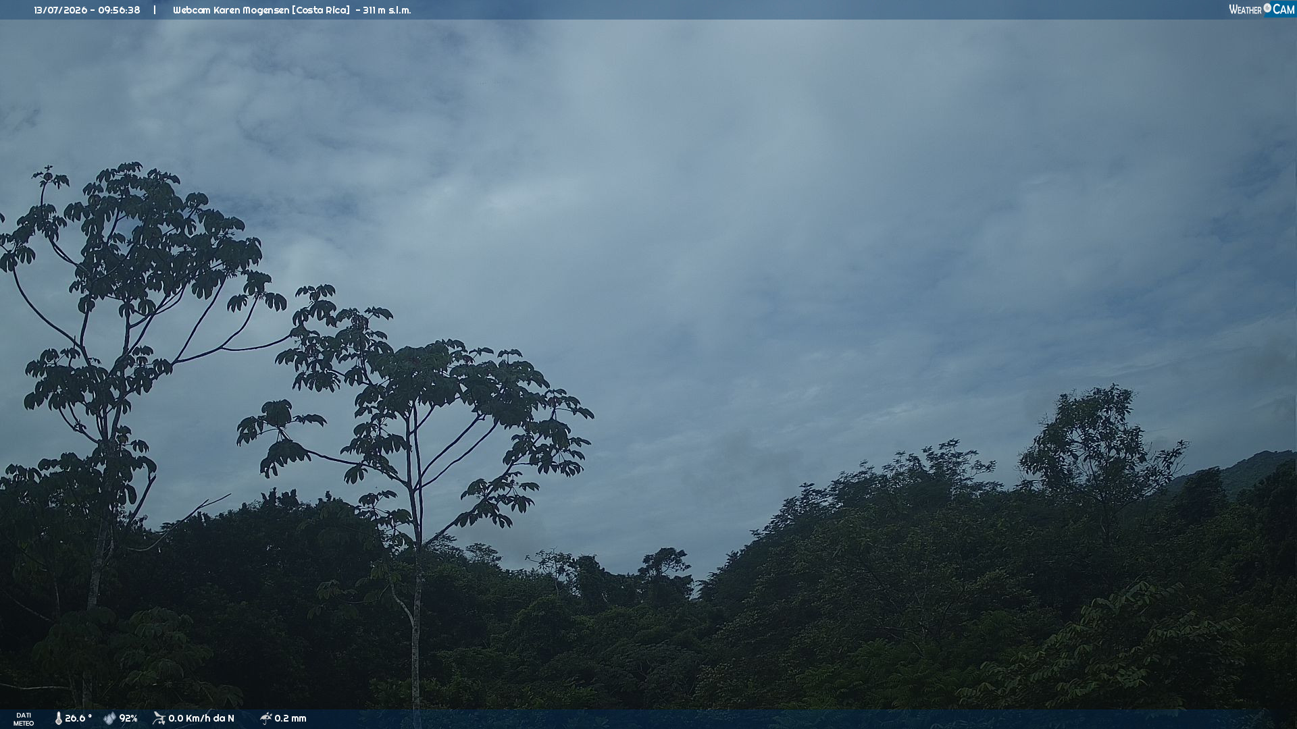Image resolution: width=1297 pixels, height=729 pixels.
Task: Select the rainfall value 0.2 mm
Action: pyautogui.click(x=290, y=719)
